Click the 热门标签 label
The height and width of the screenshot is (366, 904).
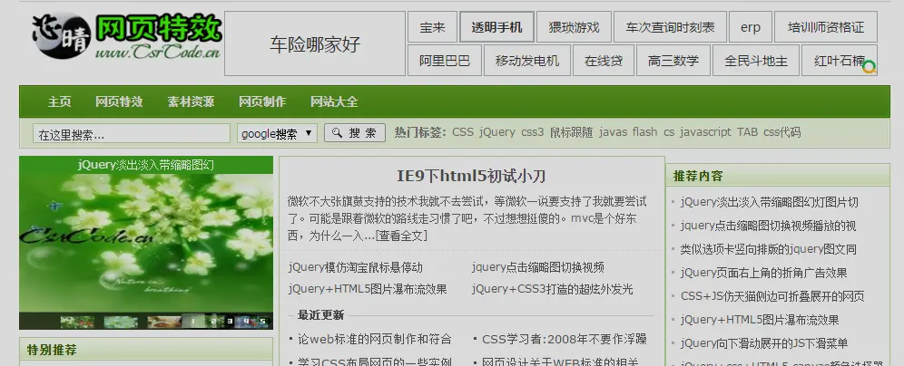click(420, 131)
